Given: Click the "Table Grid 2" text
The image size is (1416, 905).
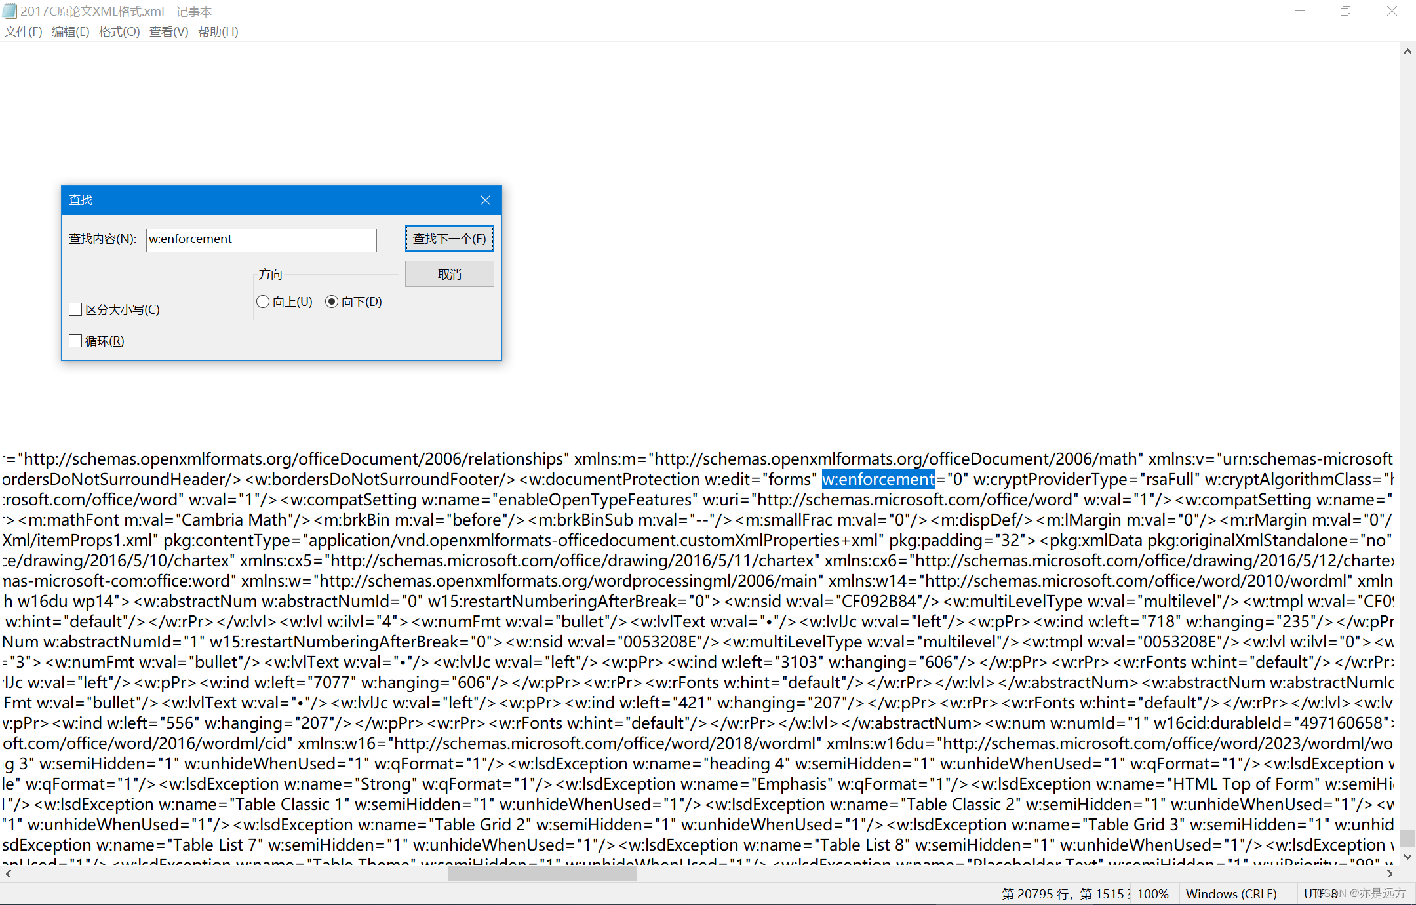Looking at the screenshot, I should pos(480,824).
